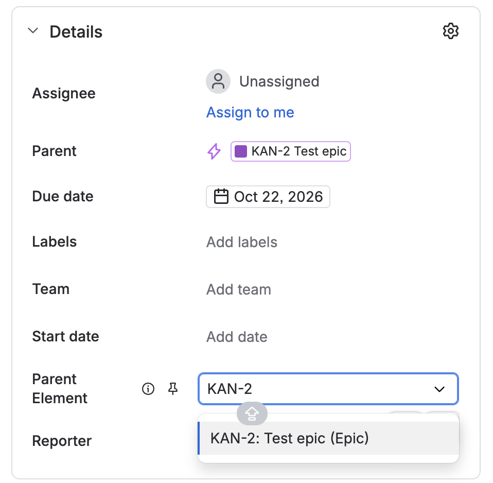The height and width of the screenshot is (483, 493).
Task: Click the Start date field label
Action: pos(66,336)
